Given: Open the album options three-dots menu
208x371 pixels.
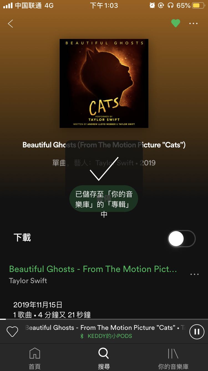Looking at the screenshot, I should (x=194, y=24).
